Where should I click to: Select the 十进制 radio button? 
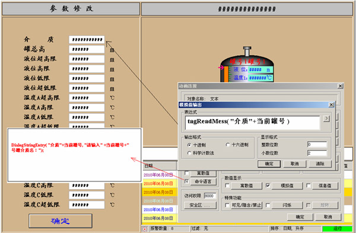coord(189,145)
